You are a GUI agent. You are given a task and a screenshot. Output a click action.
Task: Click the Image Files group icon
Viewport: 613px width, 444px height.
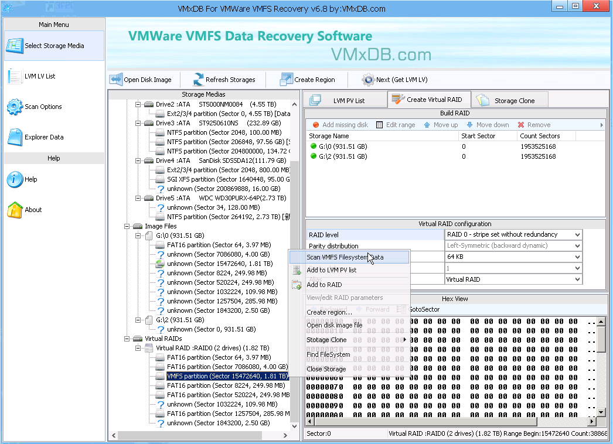(138, 226)
